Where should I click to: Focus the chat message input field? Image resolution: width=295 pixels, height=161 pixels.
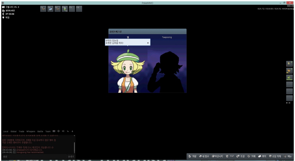37,157
